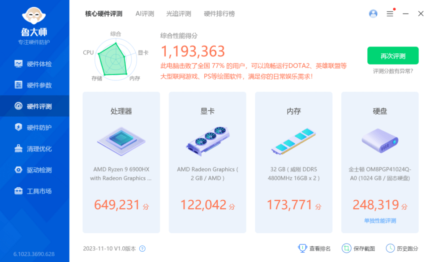Open the 硬件参数 sidebar section
This screenshot has width=430, height=262.
[x=34, y=85]
